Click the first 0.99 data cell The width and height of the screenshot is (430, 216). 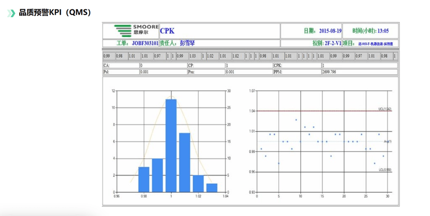(x=106, y=56)
